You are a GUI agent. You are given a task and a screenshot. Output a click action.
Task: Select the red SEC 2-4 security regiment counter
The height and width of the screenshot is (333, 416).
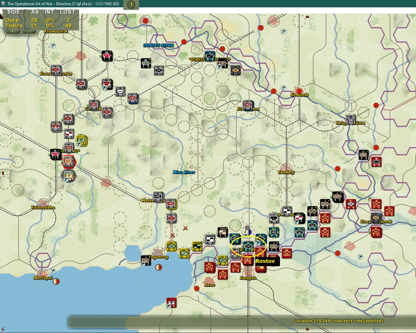pos(94,105)
